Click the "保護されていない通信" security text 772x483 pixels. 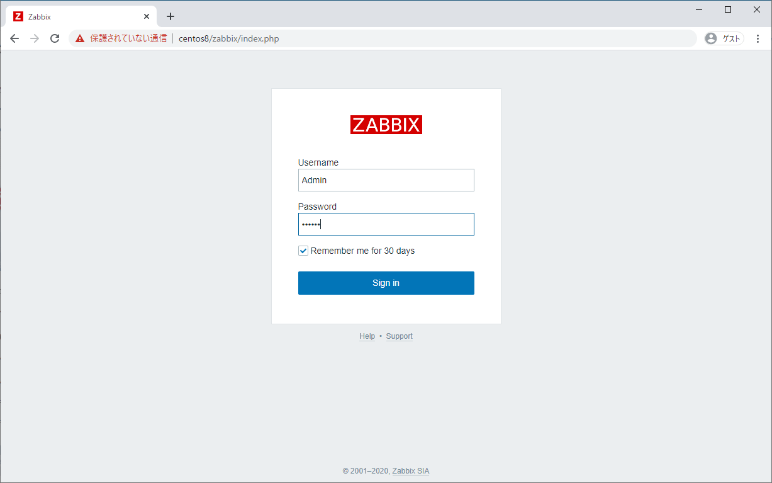click(128, 38)
